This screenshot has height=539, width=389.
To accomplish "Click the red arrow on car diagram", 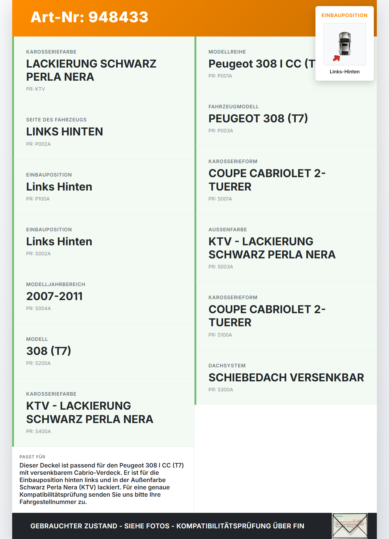I will coord(336,58).
